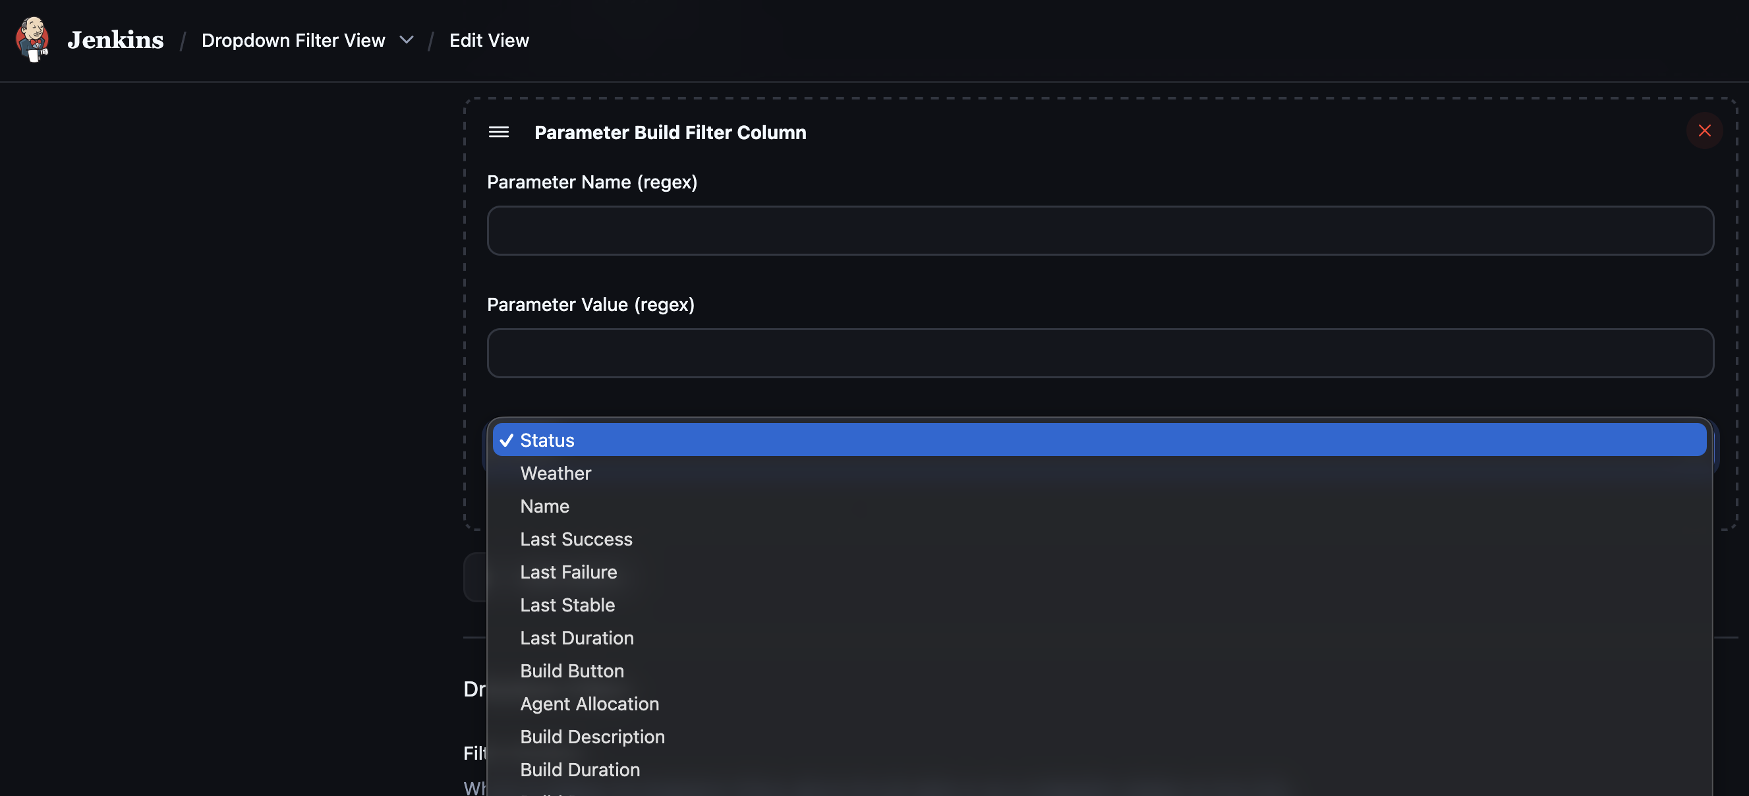Open the Dropdown Filter View breadcrumb
Viewport: 1749px width, 796px height.
[293, 40]
